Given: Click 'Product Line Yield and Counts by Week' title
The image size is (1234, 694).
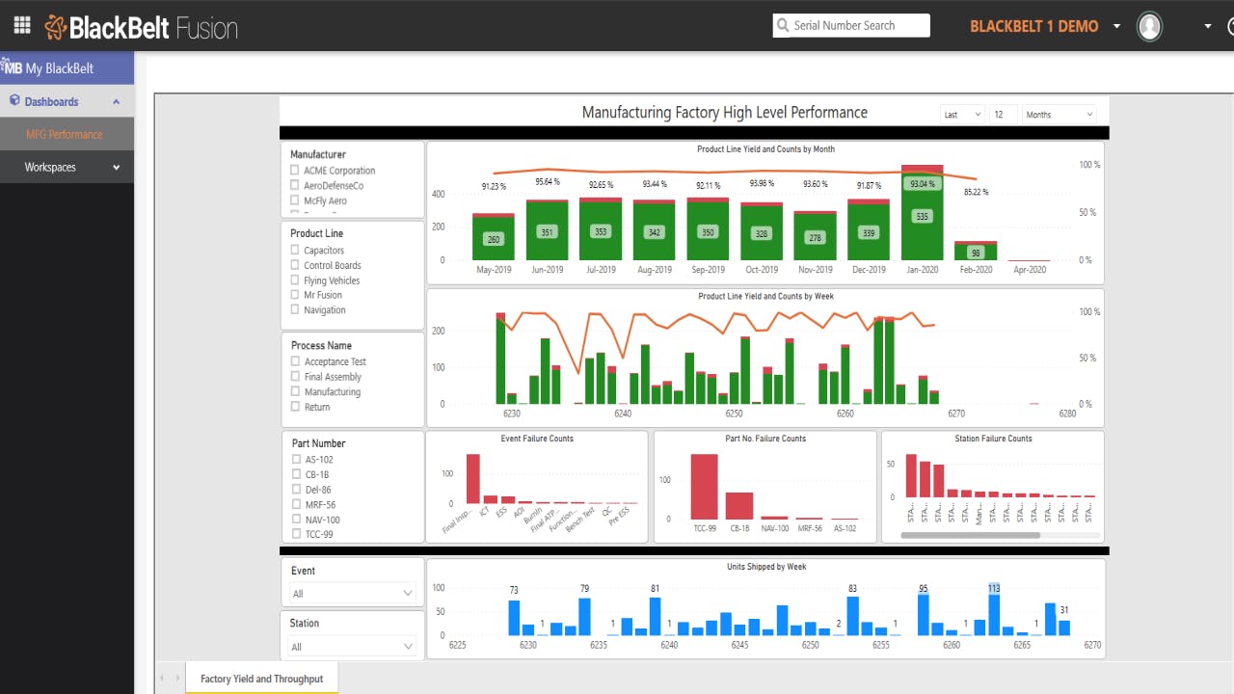Looking at the screenshot, I should coord(765,296).
